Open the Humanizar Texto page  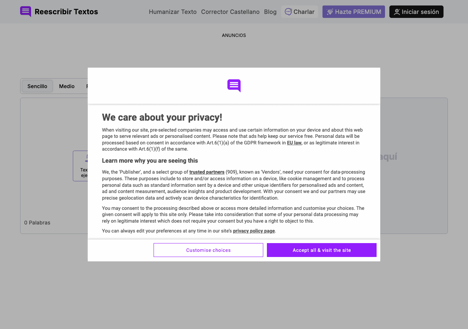pyautogui.click(x=173, y=12)
